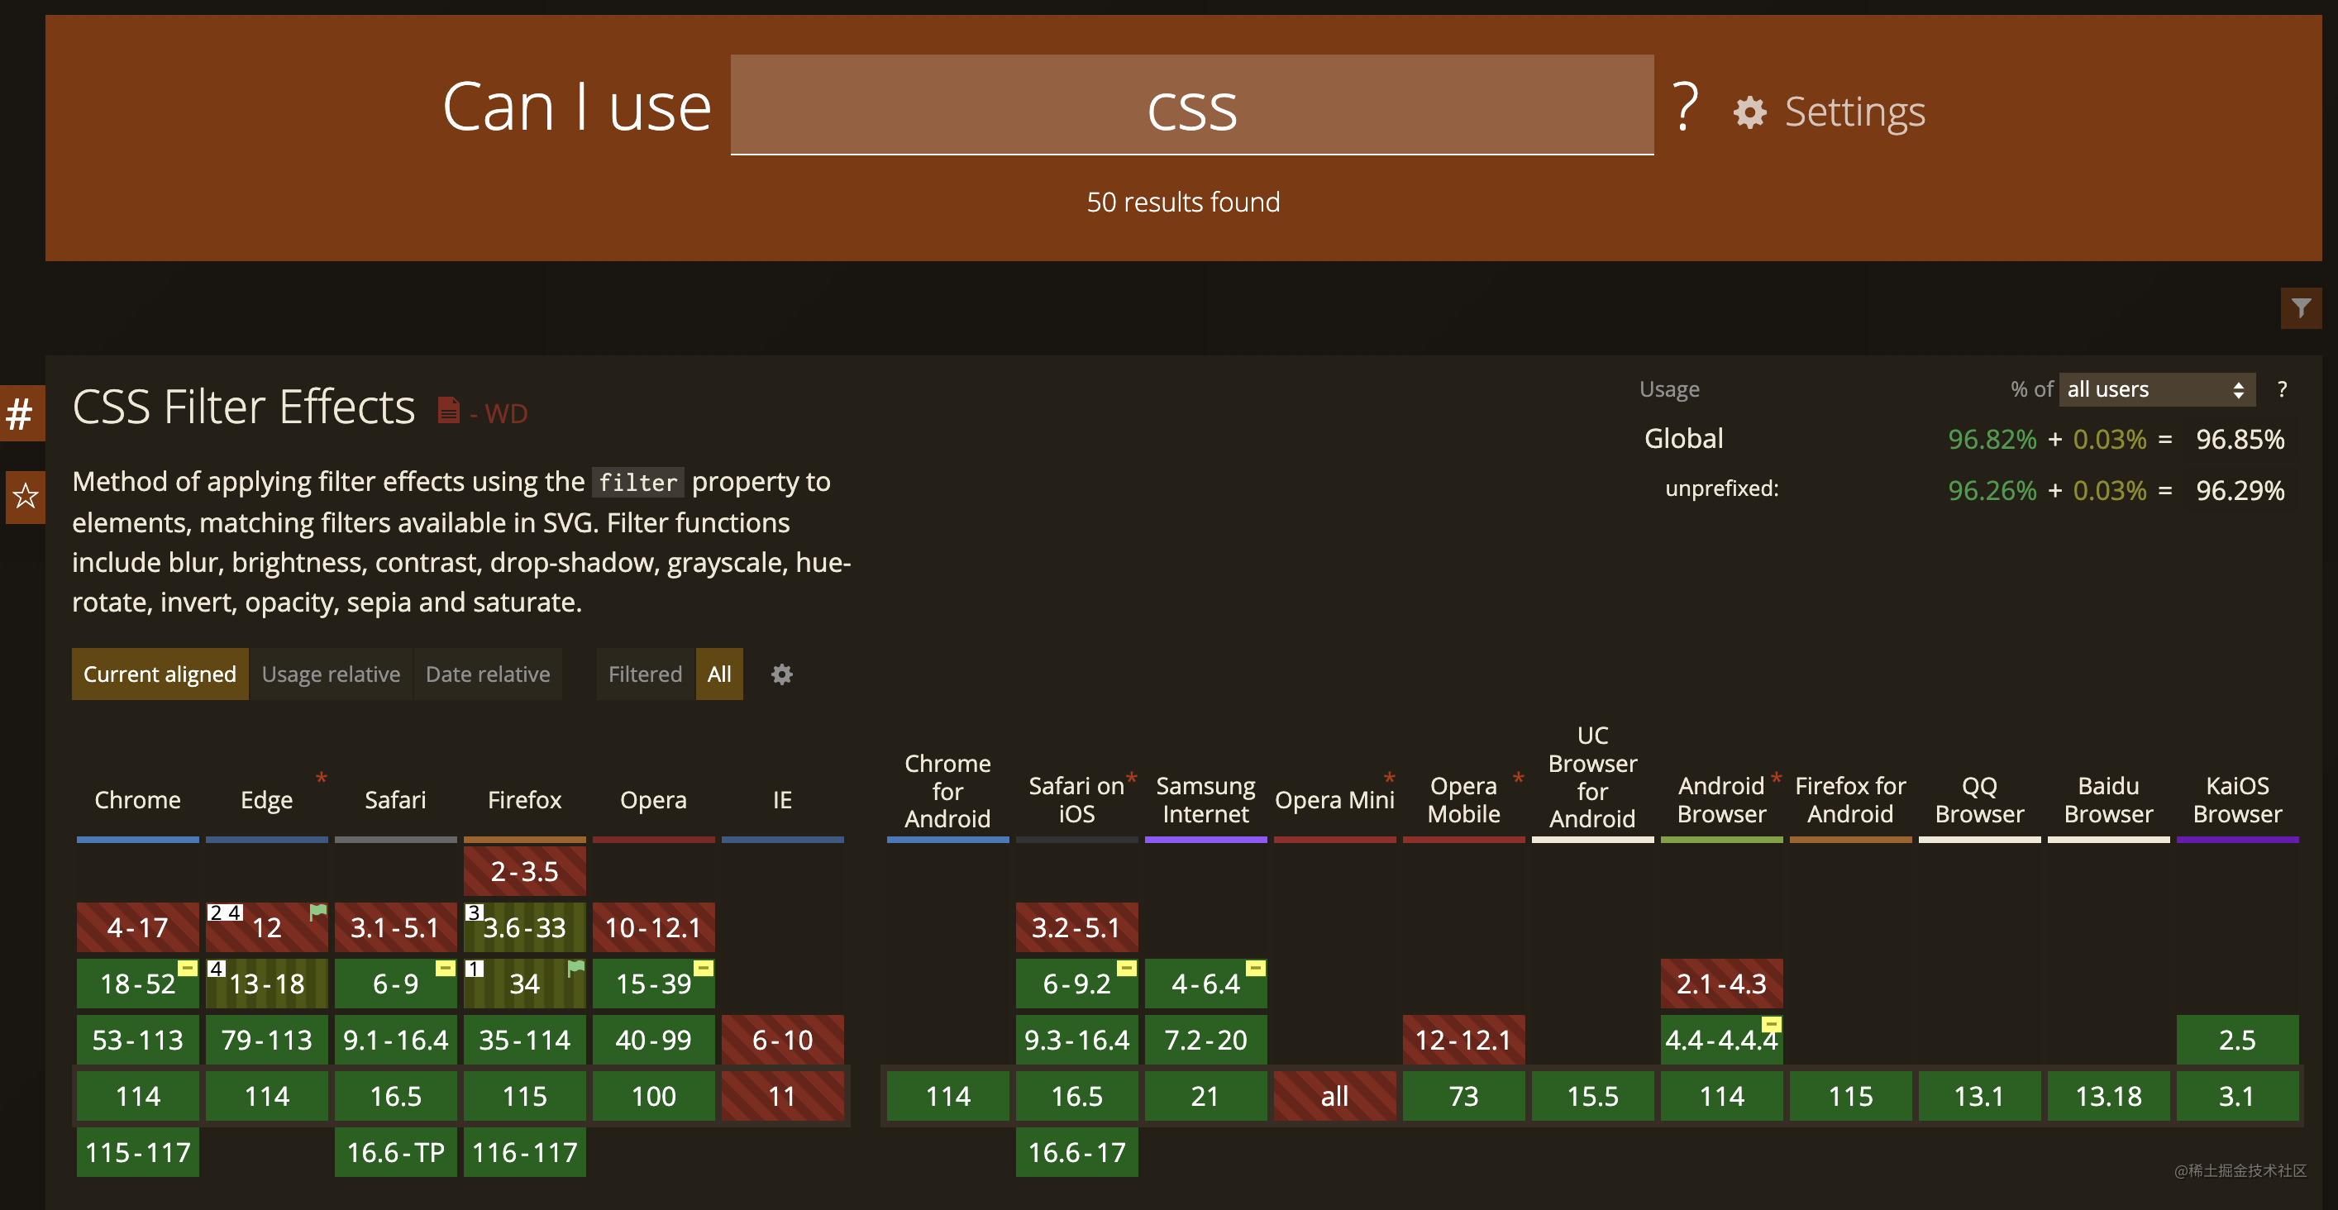Image resolution: width=2338 pixels, height=1210 pixels.
Task: Select the Safari 16.6-TP cell
Action: pyautogui.click(x=396, y=1152)
